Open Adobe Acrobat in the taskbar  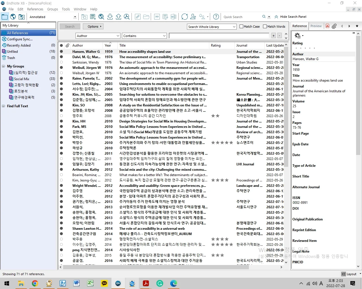(146, 283)
